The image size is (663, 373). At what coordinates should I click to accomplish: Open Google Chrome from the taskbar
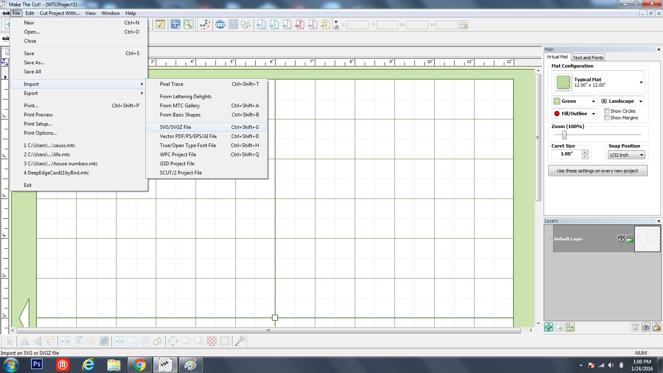[x=140, y=365]
